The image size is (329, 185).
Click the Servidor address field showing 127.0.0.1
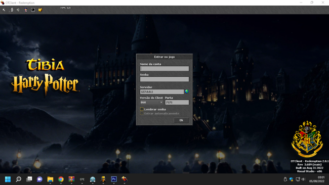coord(162,92)
